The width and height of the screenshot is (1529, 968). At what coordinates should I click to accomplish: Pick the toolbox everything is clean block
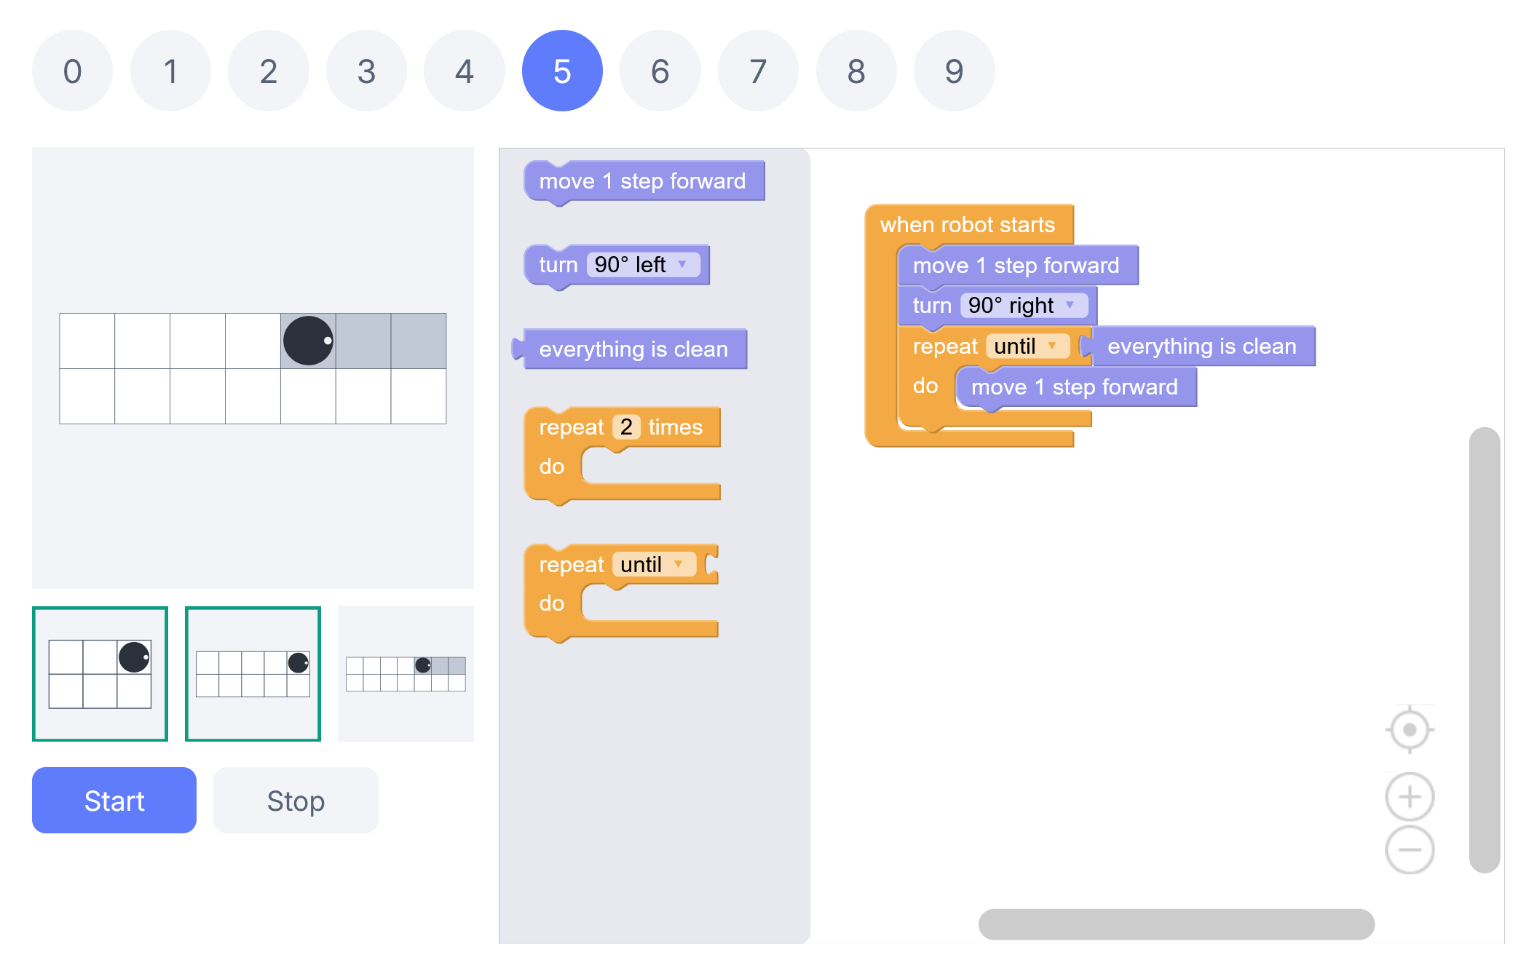click(631, 349)
